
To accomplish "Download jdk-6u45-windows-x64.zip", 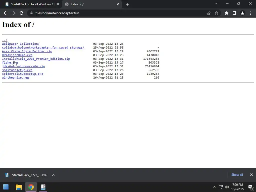I will point(23,66).
